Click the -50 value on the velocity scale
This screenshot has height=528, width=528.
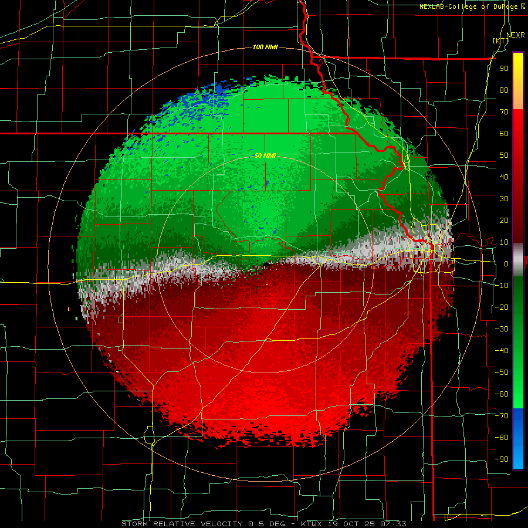pos(502,373)
